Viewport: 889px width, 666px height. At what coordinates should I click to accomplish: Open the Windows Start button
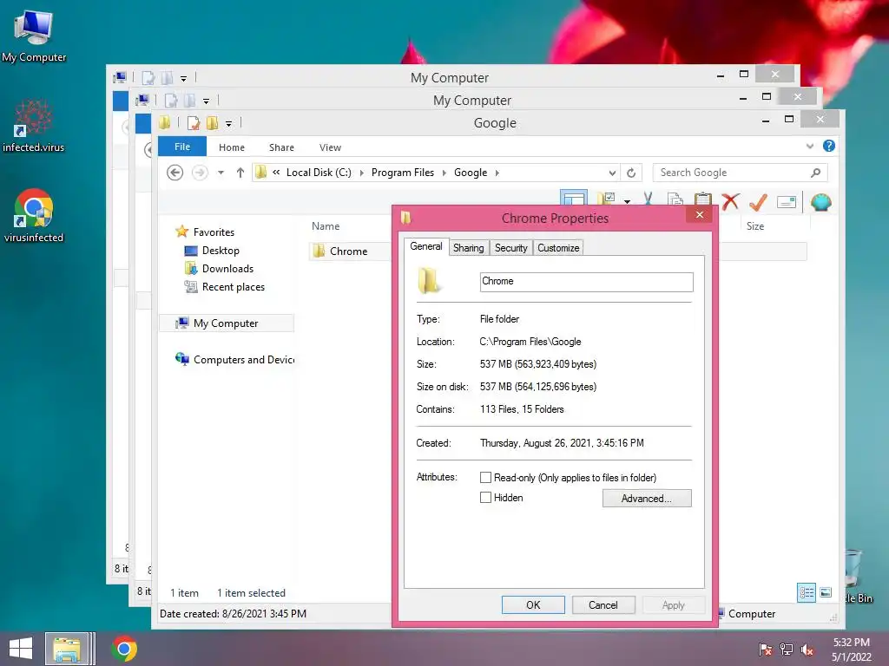point(21,649)
